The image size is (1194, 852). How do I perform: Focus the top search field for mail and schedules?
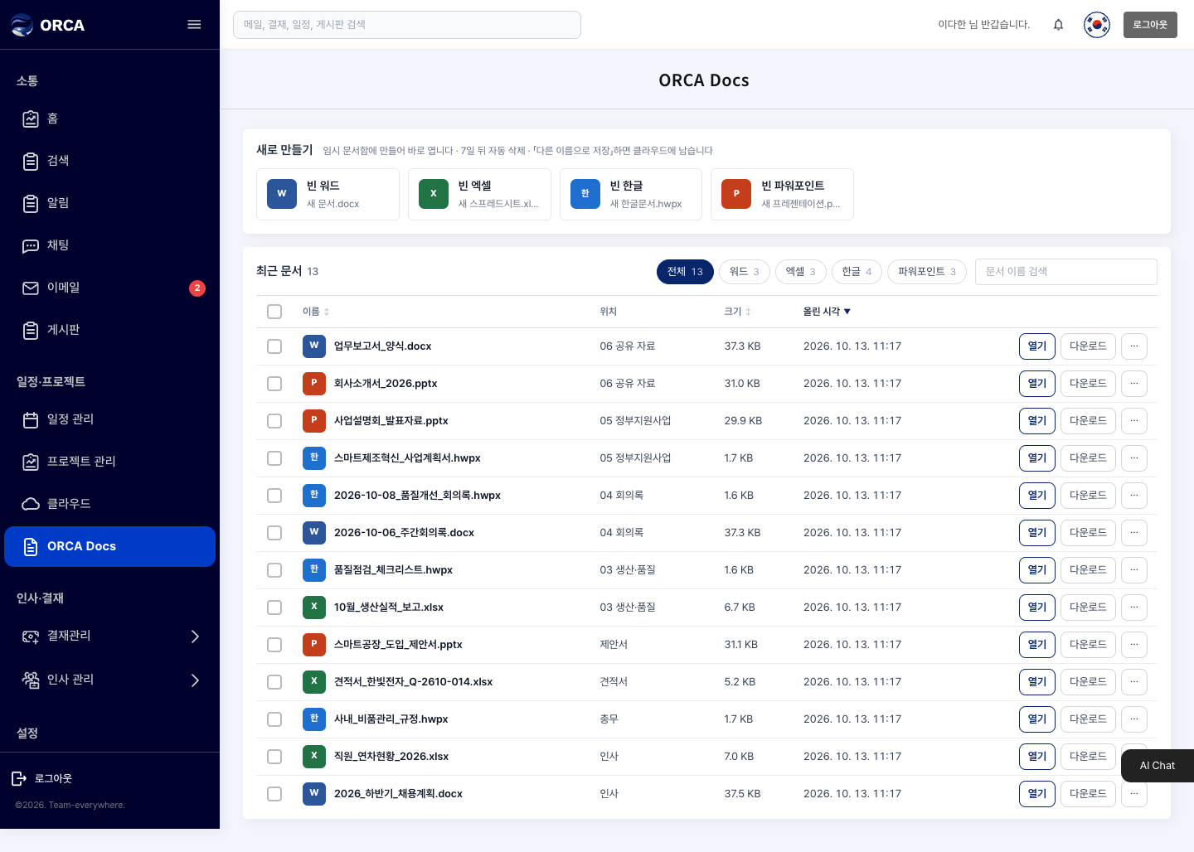point(407,25)
